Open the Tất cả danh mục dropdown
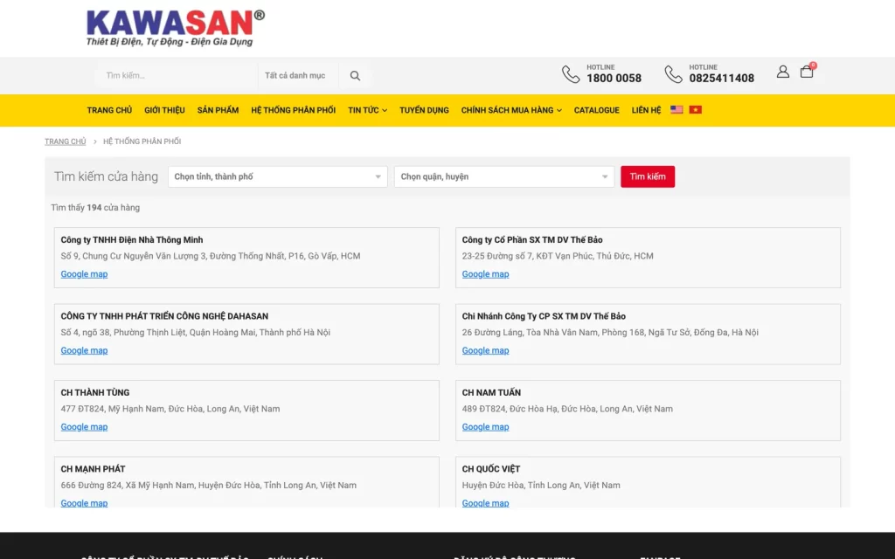Viewport: 895px width, 559px height. click(x=297, y=75)
